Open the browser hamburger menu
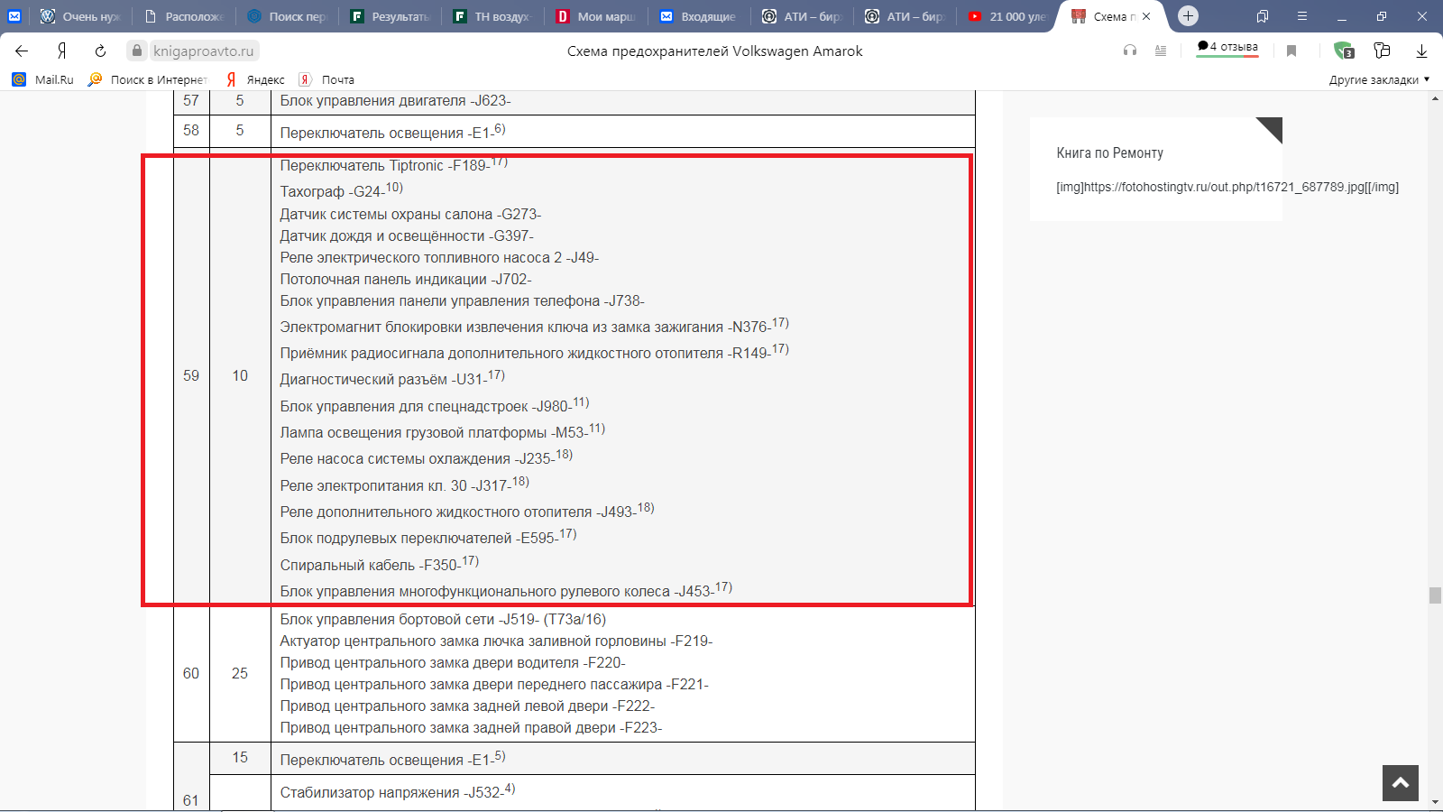This screenshot has height=812, width=1443. [1302, 16]
